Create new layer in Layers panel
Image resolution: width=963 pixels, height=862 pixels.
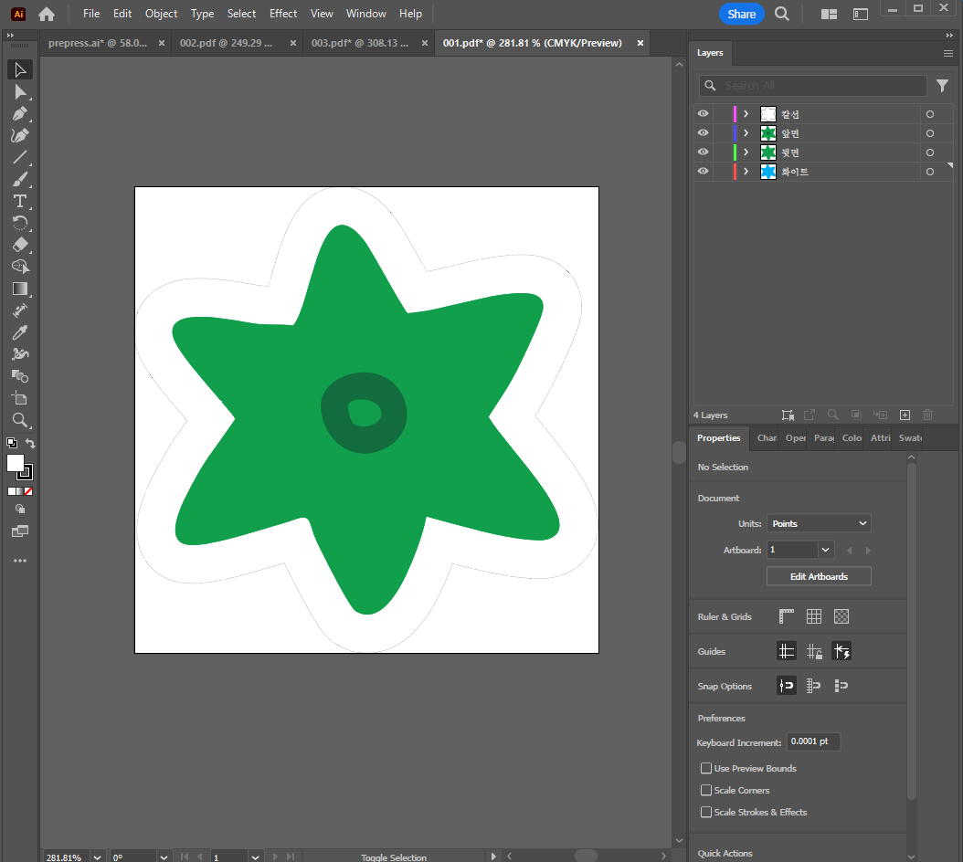click(905, 415)
